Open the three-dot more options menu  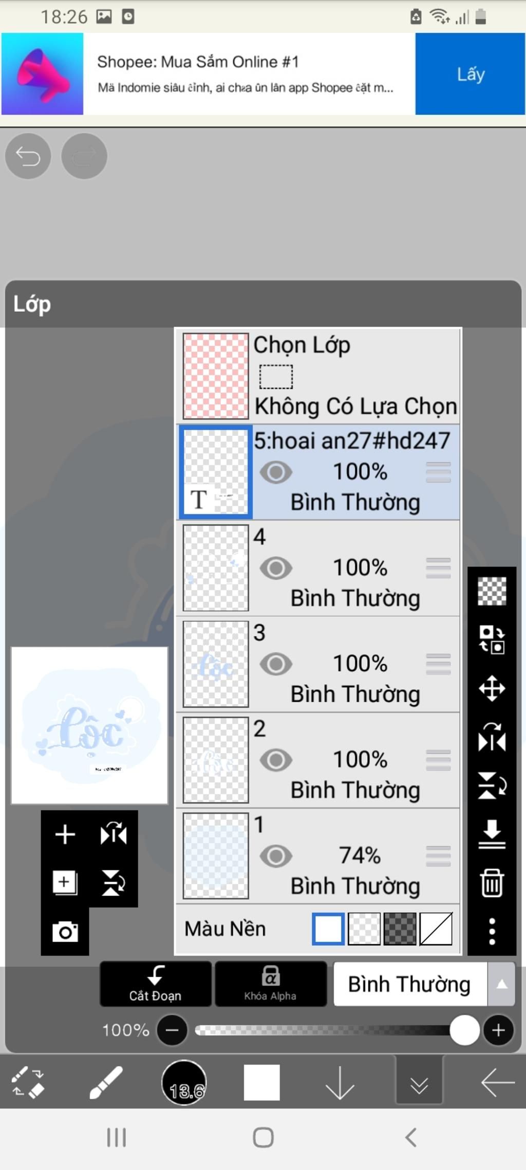(x=492, y=931)
